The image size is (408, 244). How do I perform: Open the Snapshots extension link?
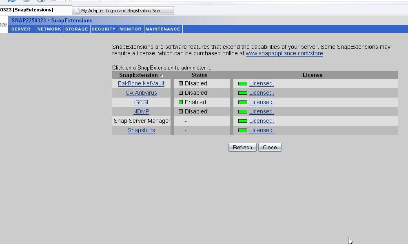(x=141, y=130)
